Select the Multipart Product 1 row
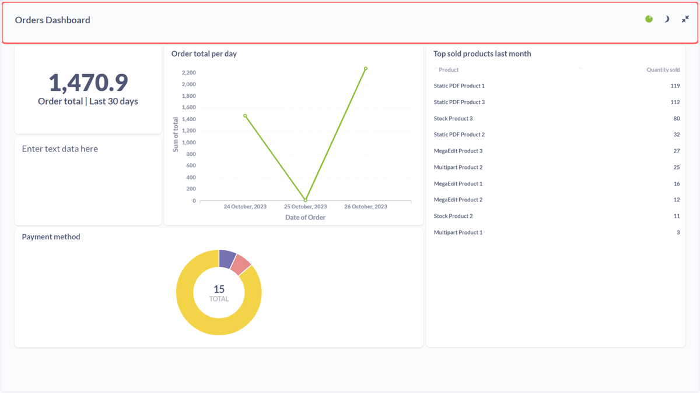700x393 pixels. [x=556, y=232]
